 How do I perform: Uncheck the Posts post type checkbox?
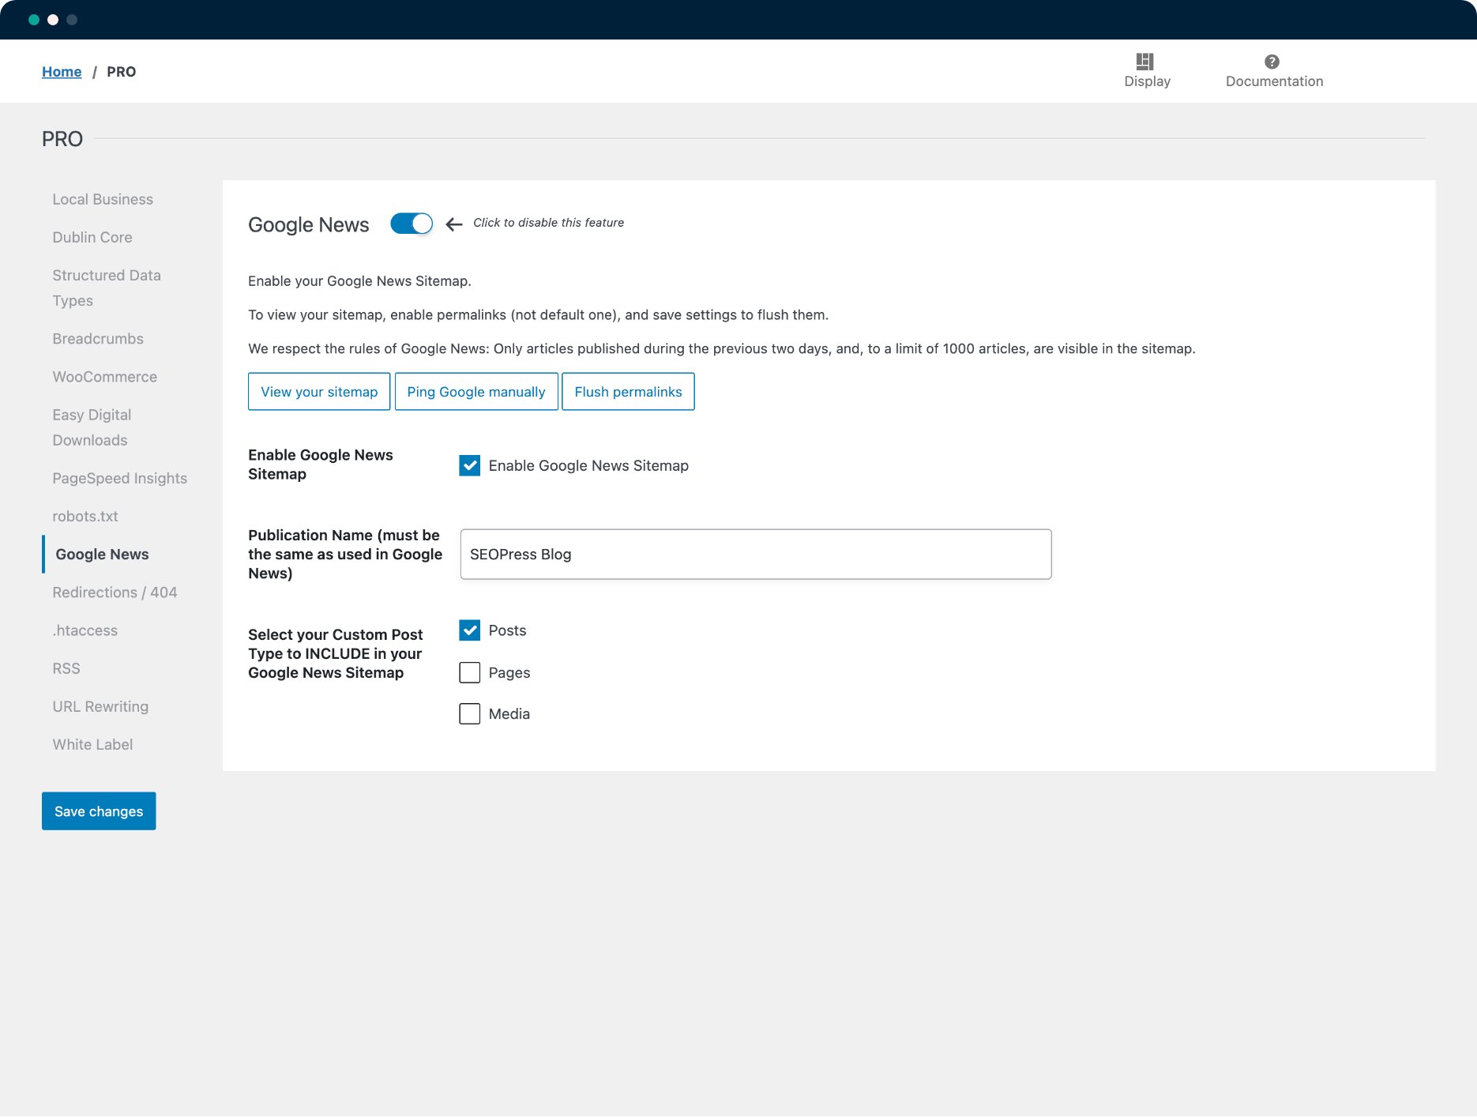[470, 630]
